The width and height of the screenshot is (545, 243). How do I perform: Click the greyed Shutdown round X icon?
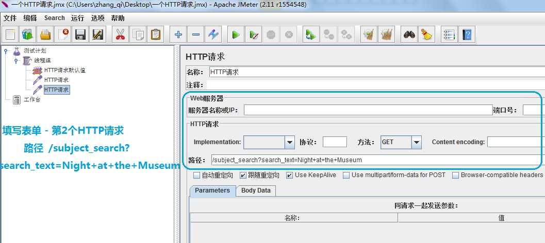tap(289, 34)
